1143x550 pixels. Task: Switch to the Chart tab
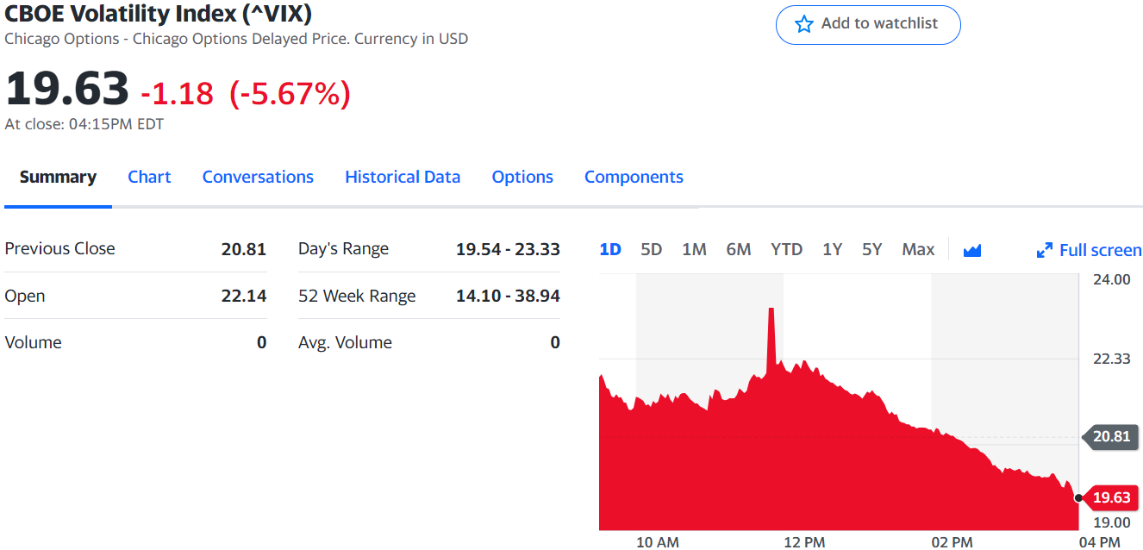(149, 177)
